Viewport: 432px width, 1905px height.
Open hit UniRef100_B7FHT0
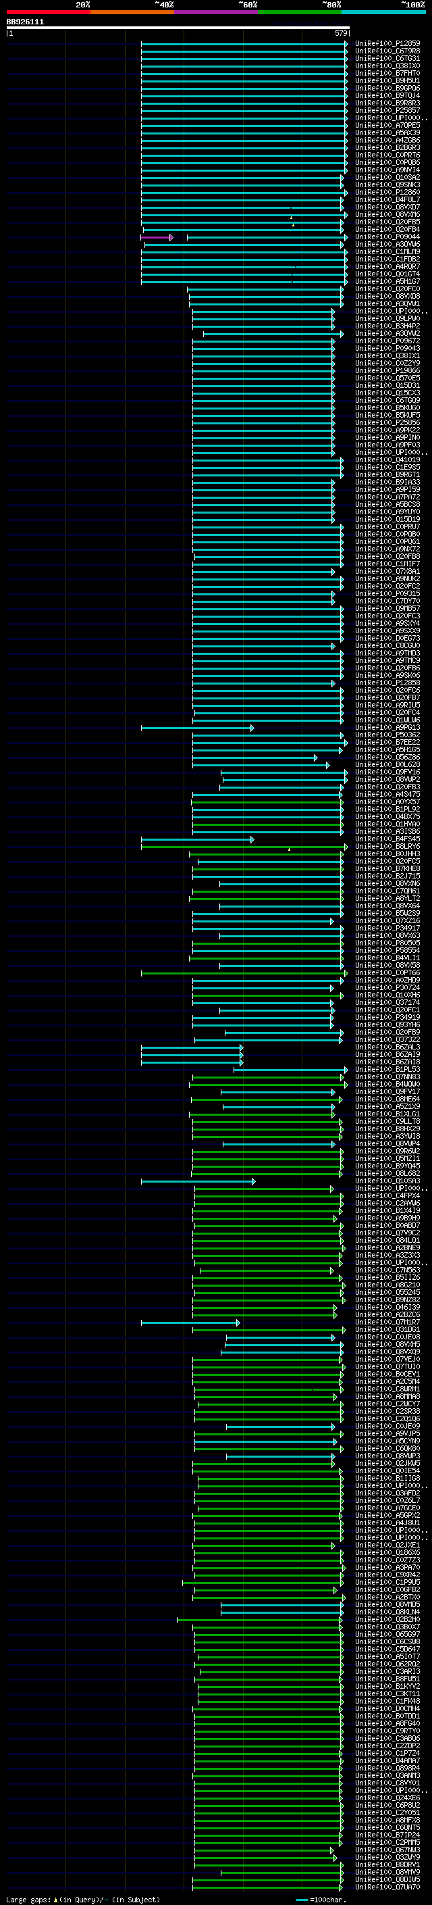click(x=387, y=73)
